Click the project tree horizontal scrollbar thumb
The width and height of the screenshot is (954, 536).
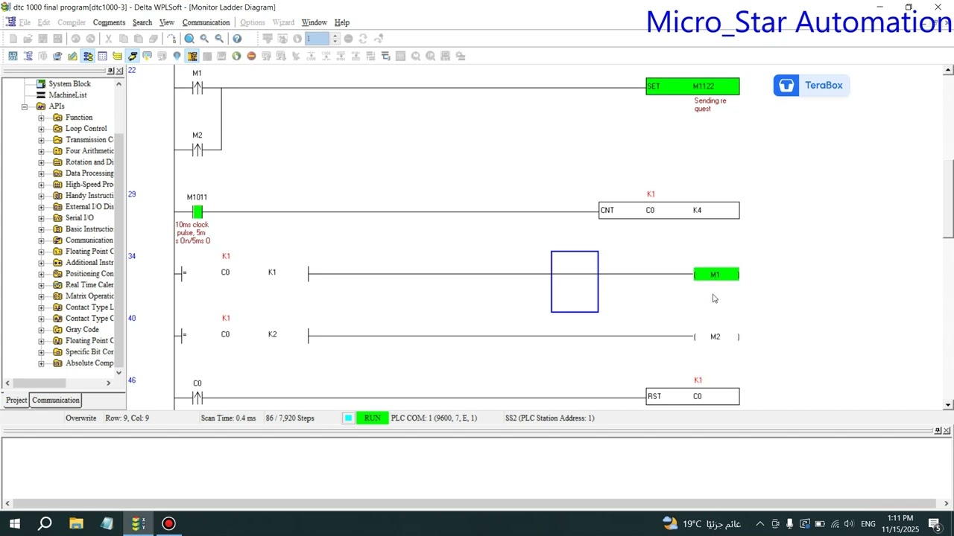[x=38, y=383]
